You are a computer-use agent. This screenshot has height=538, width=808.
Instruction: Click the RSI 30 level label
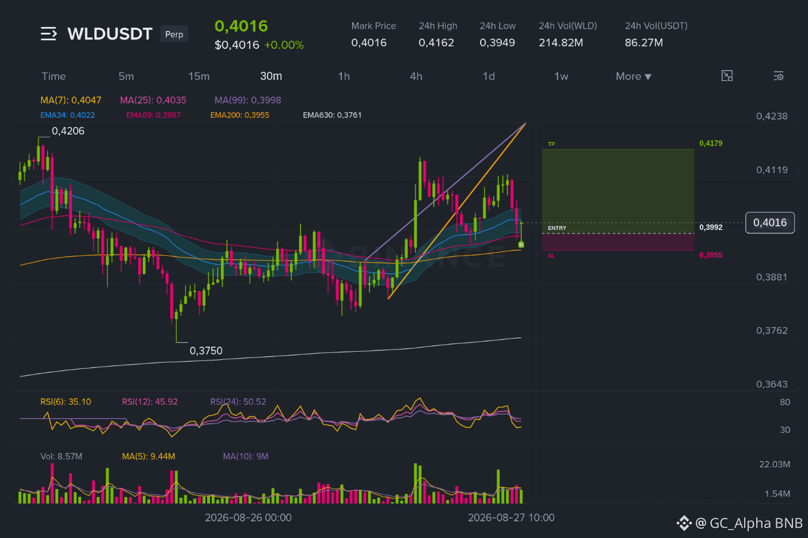(785, 429)
